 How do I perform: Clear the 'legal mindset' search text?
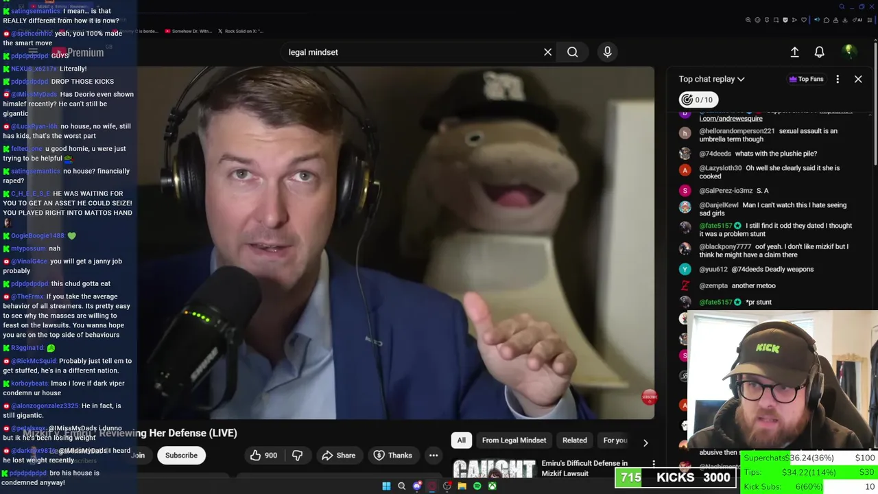coord(547,52)
